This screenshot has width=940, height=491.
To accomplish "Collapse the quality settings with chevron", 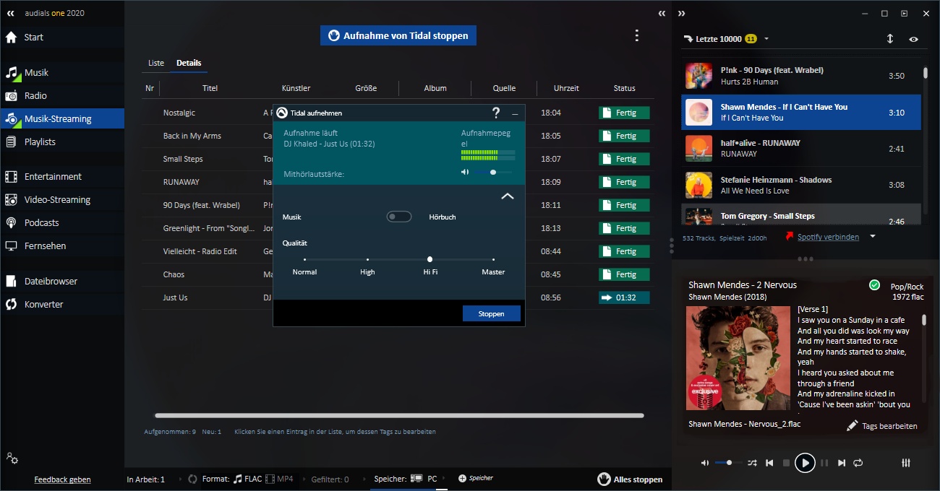I will [x=508, y=196].
